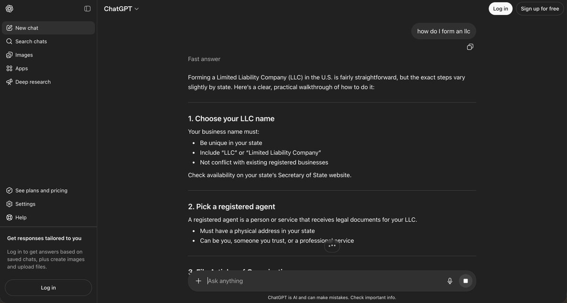This screenshot has width=567, height=303.
Task: Click the three-dots button above the input box
Action: [332, 245]
